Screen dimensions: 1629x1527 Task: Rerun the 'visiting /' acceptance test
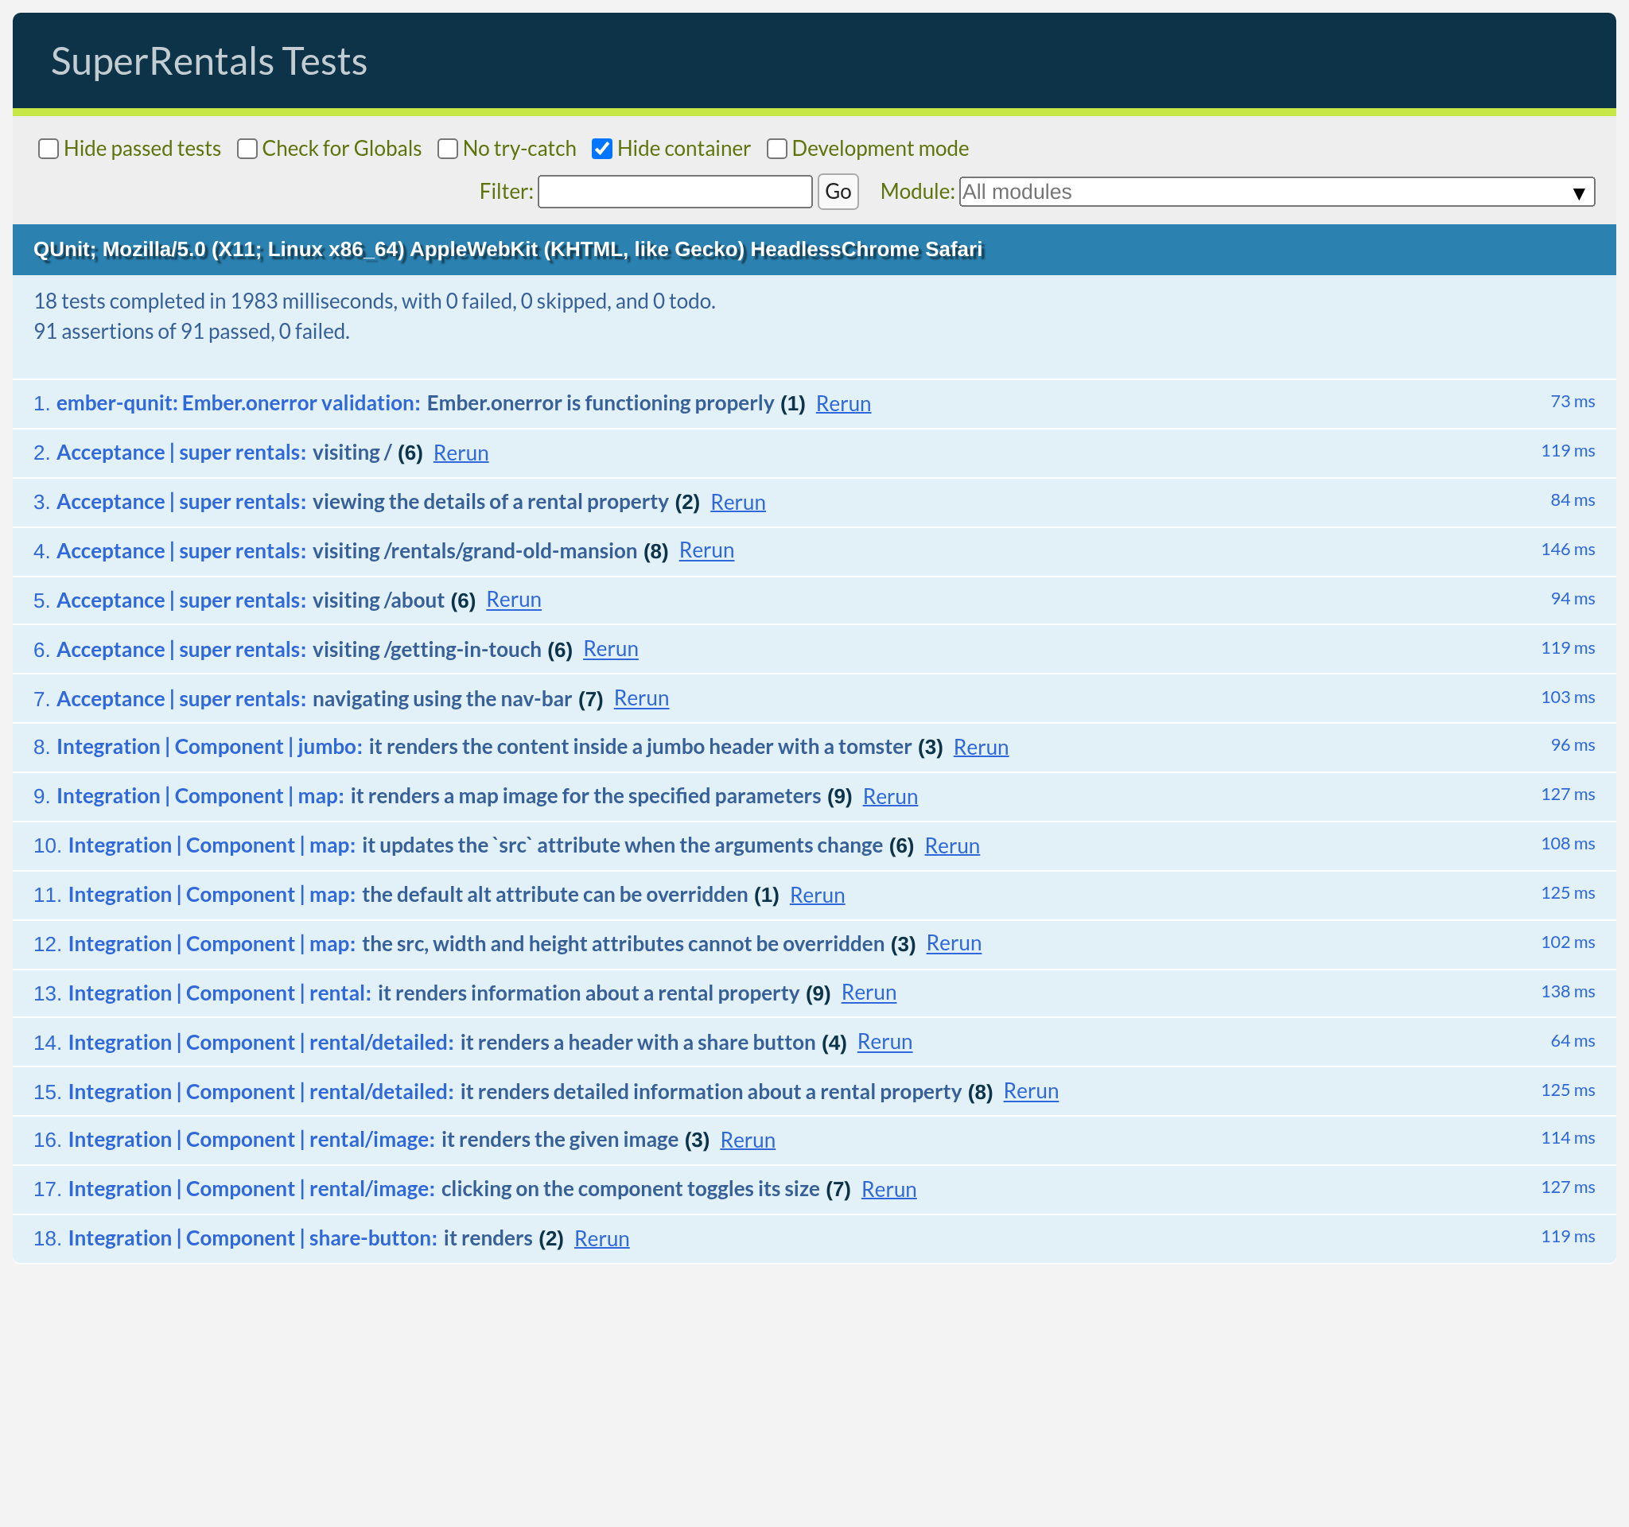click(461, 453)
